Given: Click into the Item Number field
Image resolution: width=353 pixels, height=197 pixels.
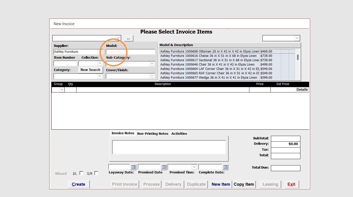Looking at the screenshot, I should 65,63.
